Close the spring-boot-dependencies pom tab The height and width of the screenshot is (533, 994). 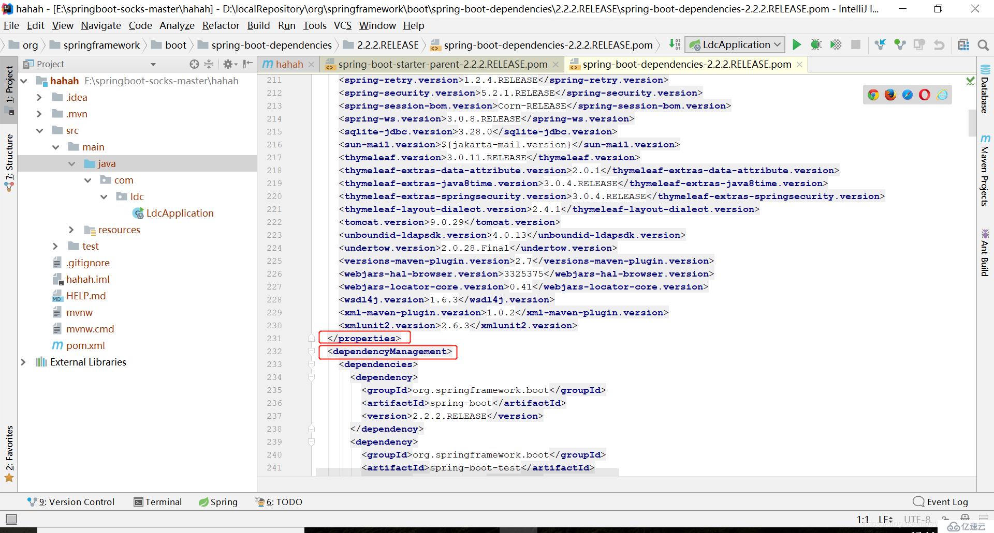coord(799,64)
